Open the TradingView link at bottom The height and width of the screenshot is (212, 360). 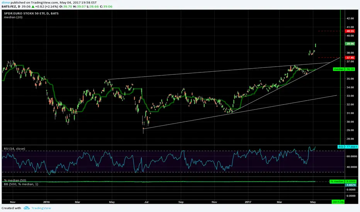coord(41,208)
